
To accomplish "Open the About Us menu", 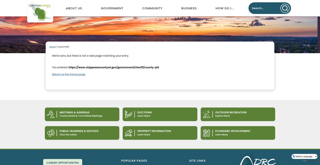I will (x=74, y=8).
